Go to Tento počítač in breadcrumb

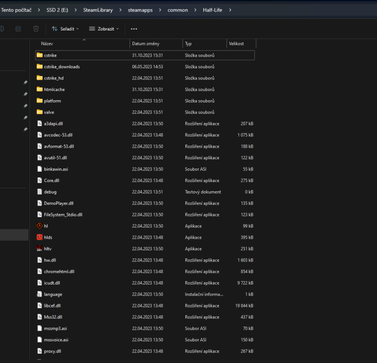pyautogui.click(x=16, y=10)
